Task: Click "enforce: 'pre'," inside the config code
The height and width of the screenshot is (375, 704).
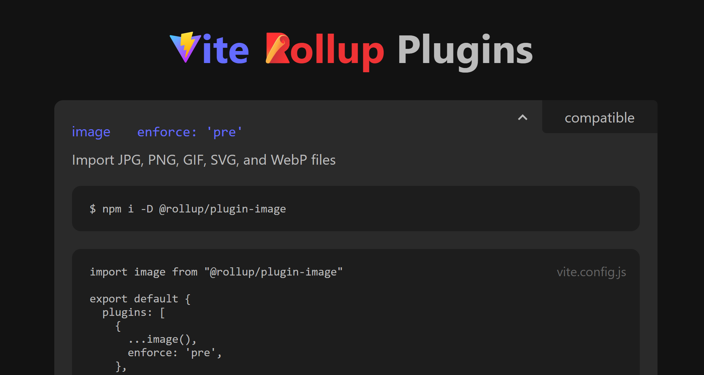Action: coord(175,353)
